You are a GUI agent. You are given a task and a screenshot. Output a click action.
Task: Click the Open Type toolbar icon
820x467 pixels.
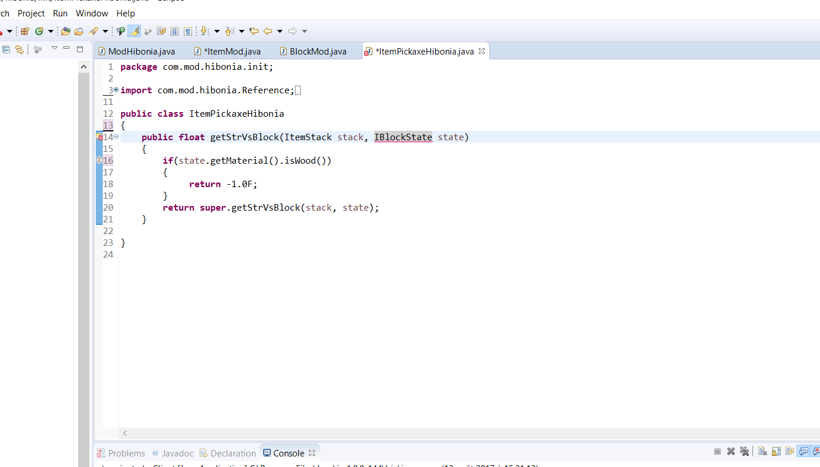point(66,31)
